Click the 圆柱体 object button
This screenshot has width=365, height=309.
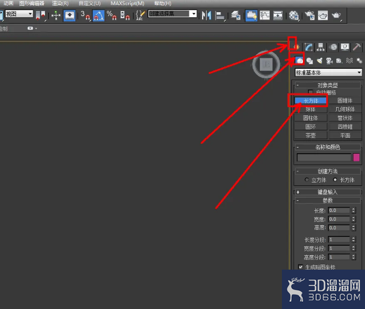click(x=311, y=118)
